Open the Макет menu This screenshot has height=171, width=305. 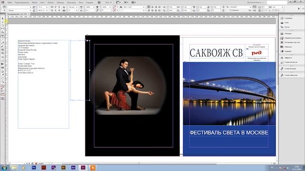click(x=34, y=2)
